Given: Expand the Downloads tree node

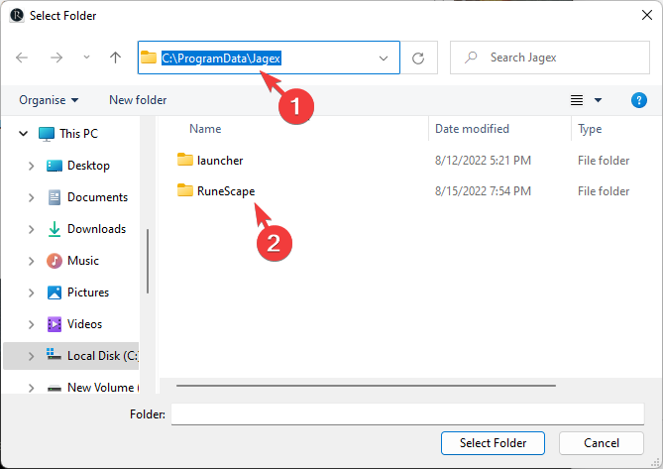Looking at the screenshot, I should pos(32,229).
